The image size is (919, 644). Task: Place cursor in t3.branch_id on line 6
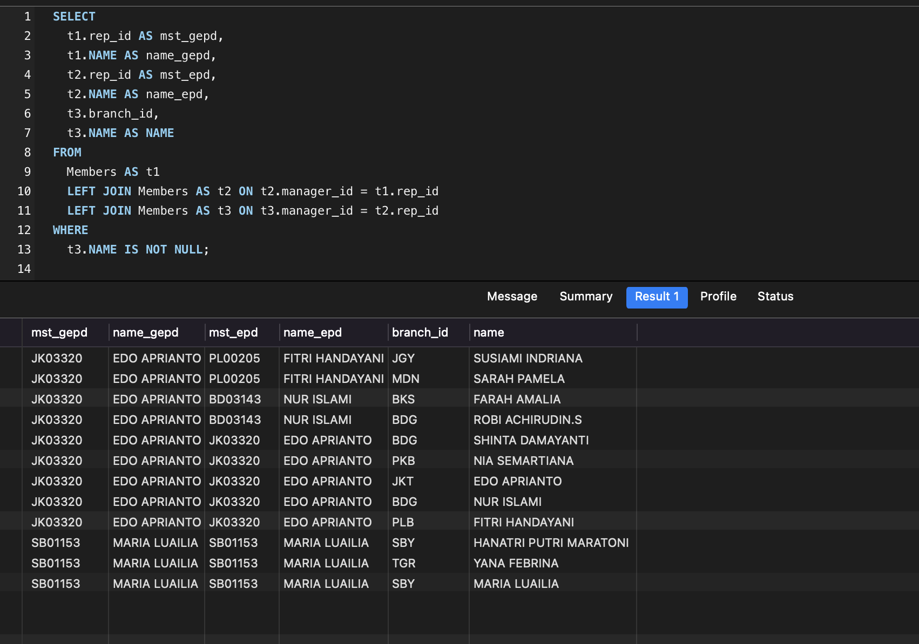click(x=112, y=114)
